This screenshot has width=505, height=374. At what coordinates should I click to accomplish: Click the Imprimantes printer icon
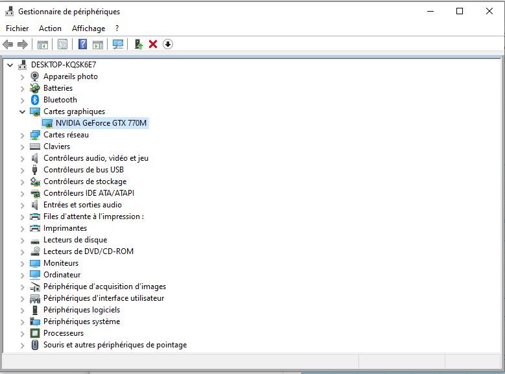pyautogui.click(x=35, y=228)
